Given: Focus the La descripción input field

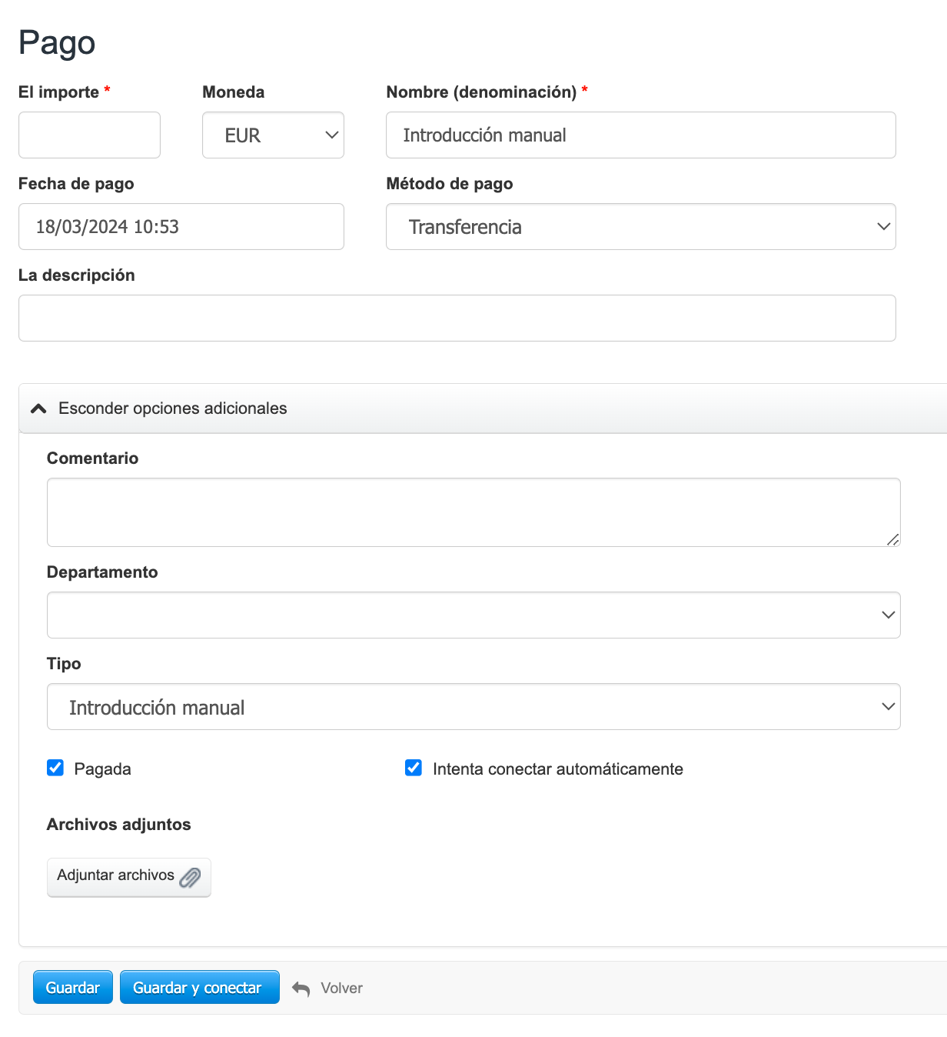Looking at the screenshot, I should 457,318.
